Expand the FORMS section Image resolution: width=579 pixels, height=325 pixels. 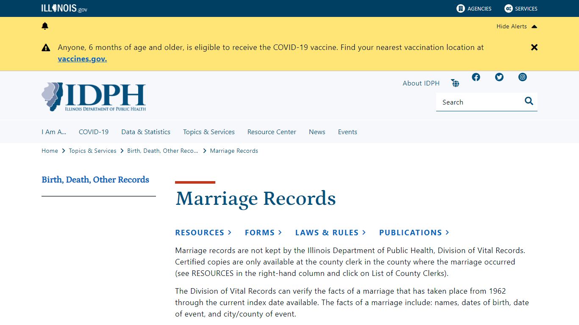click(263, 232)
